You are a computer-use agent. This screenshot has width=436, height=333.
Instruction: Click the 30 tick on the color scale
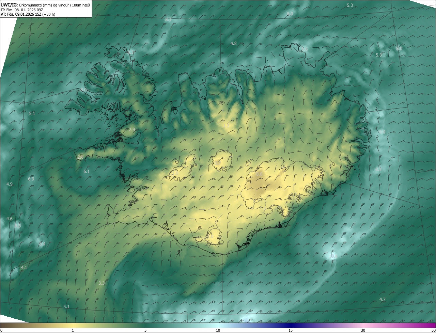pos(363,330)
